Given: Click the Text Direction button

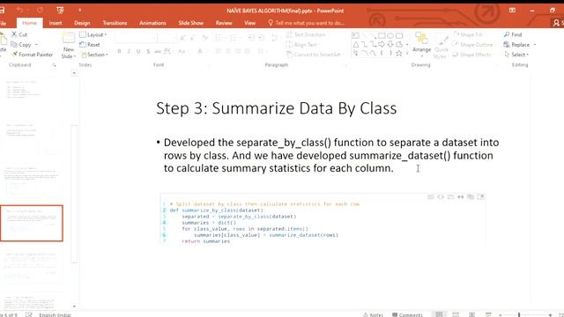Looking at the screenshot, I should pos(307,35).
